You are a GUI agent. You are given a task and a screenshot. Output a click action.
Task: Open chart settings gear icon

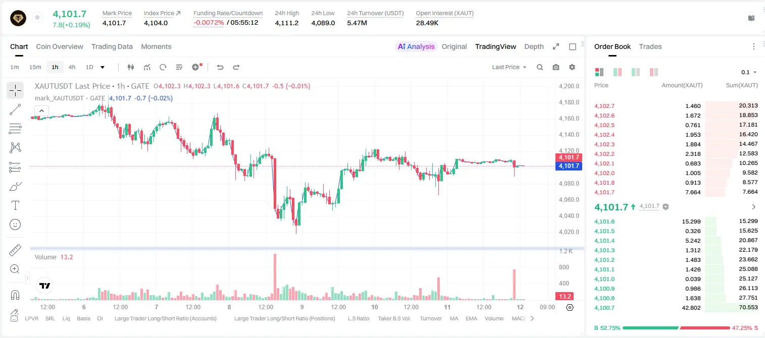click(572, 67)
